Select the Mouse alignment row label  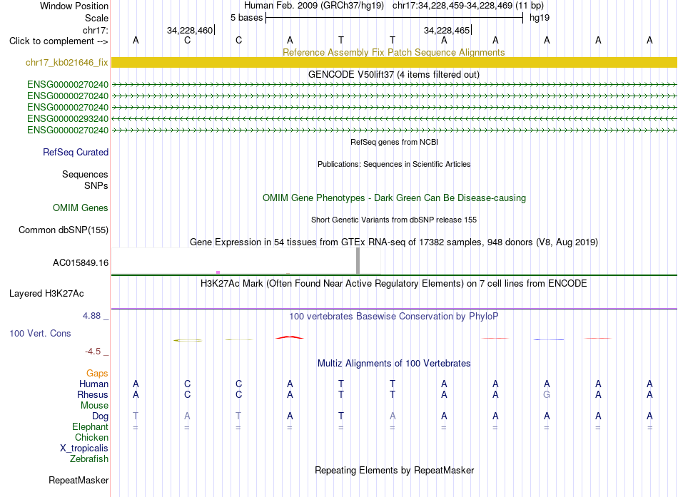pyautogui.click(x=94, y=406)
